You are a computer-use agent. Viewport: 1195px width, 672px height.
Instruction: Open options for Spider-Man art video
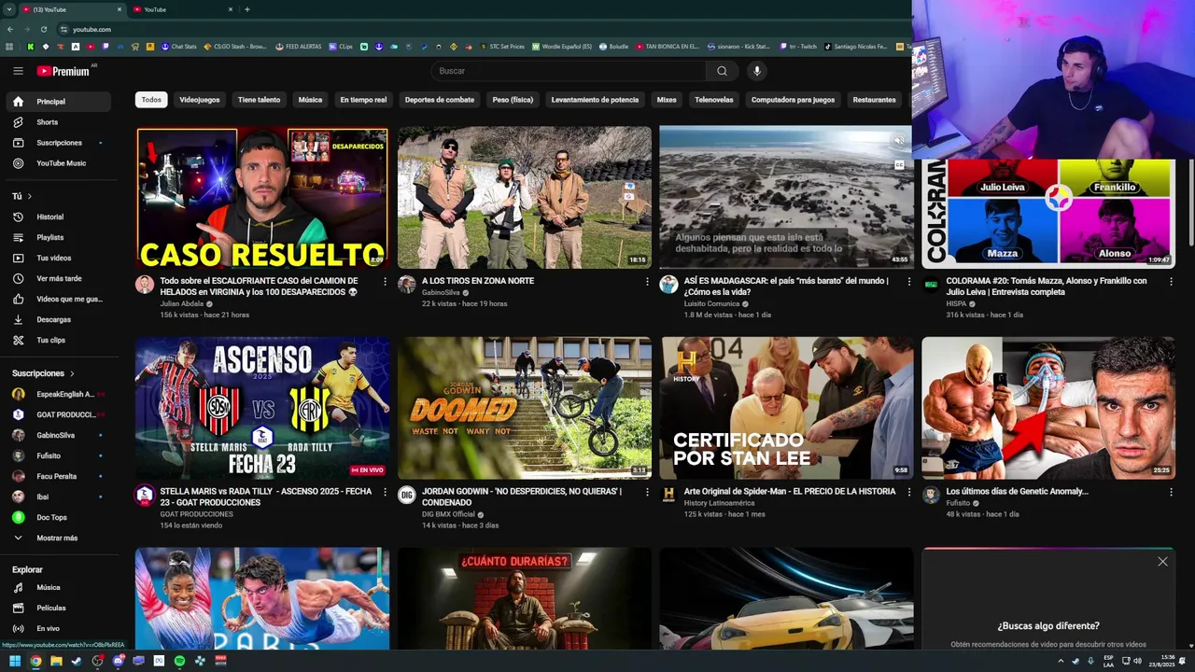click(909, 492)
